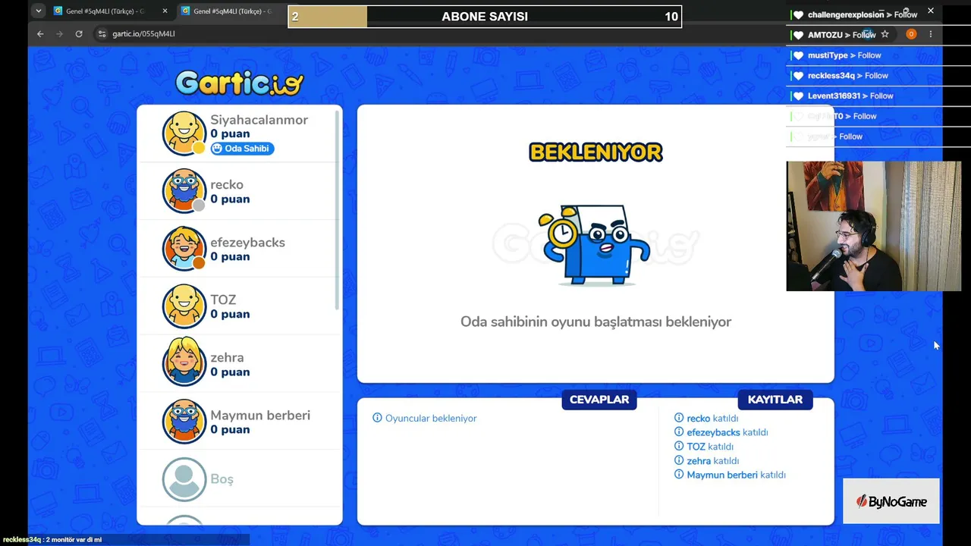This screenshot has width=971, height=546.
Task: Click the 'TOZ katıldı' log entry
Action: 710,447
